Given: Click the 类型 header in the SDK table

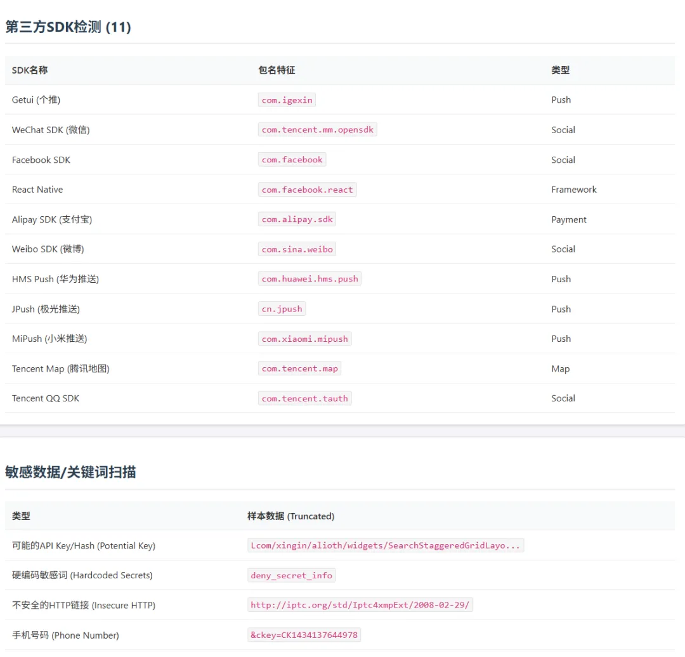Looking at the screenshot, I should pyautogui.click(x=560, y=70).
